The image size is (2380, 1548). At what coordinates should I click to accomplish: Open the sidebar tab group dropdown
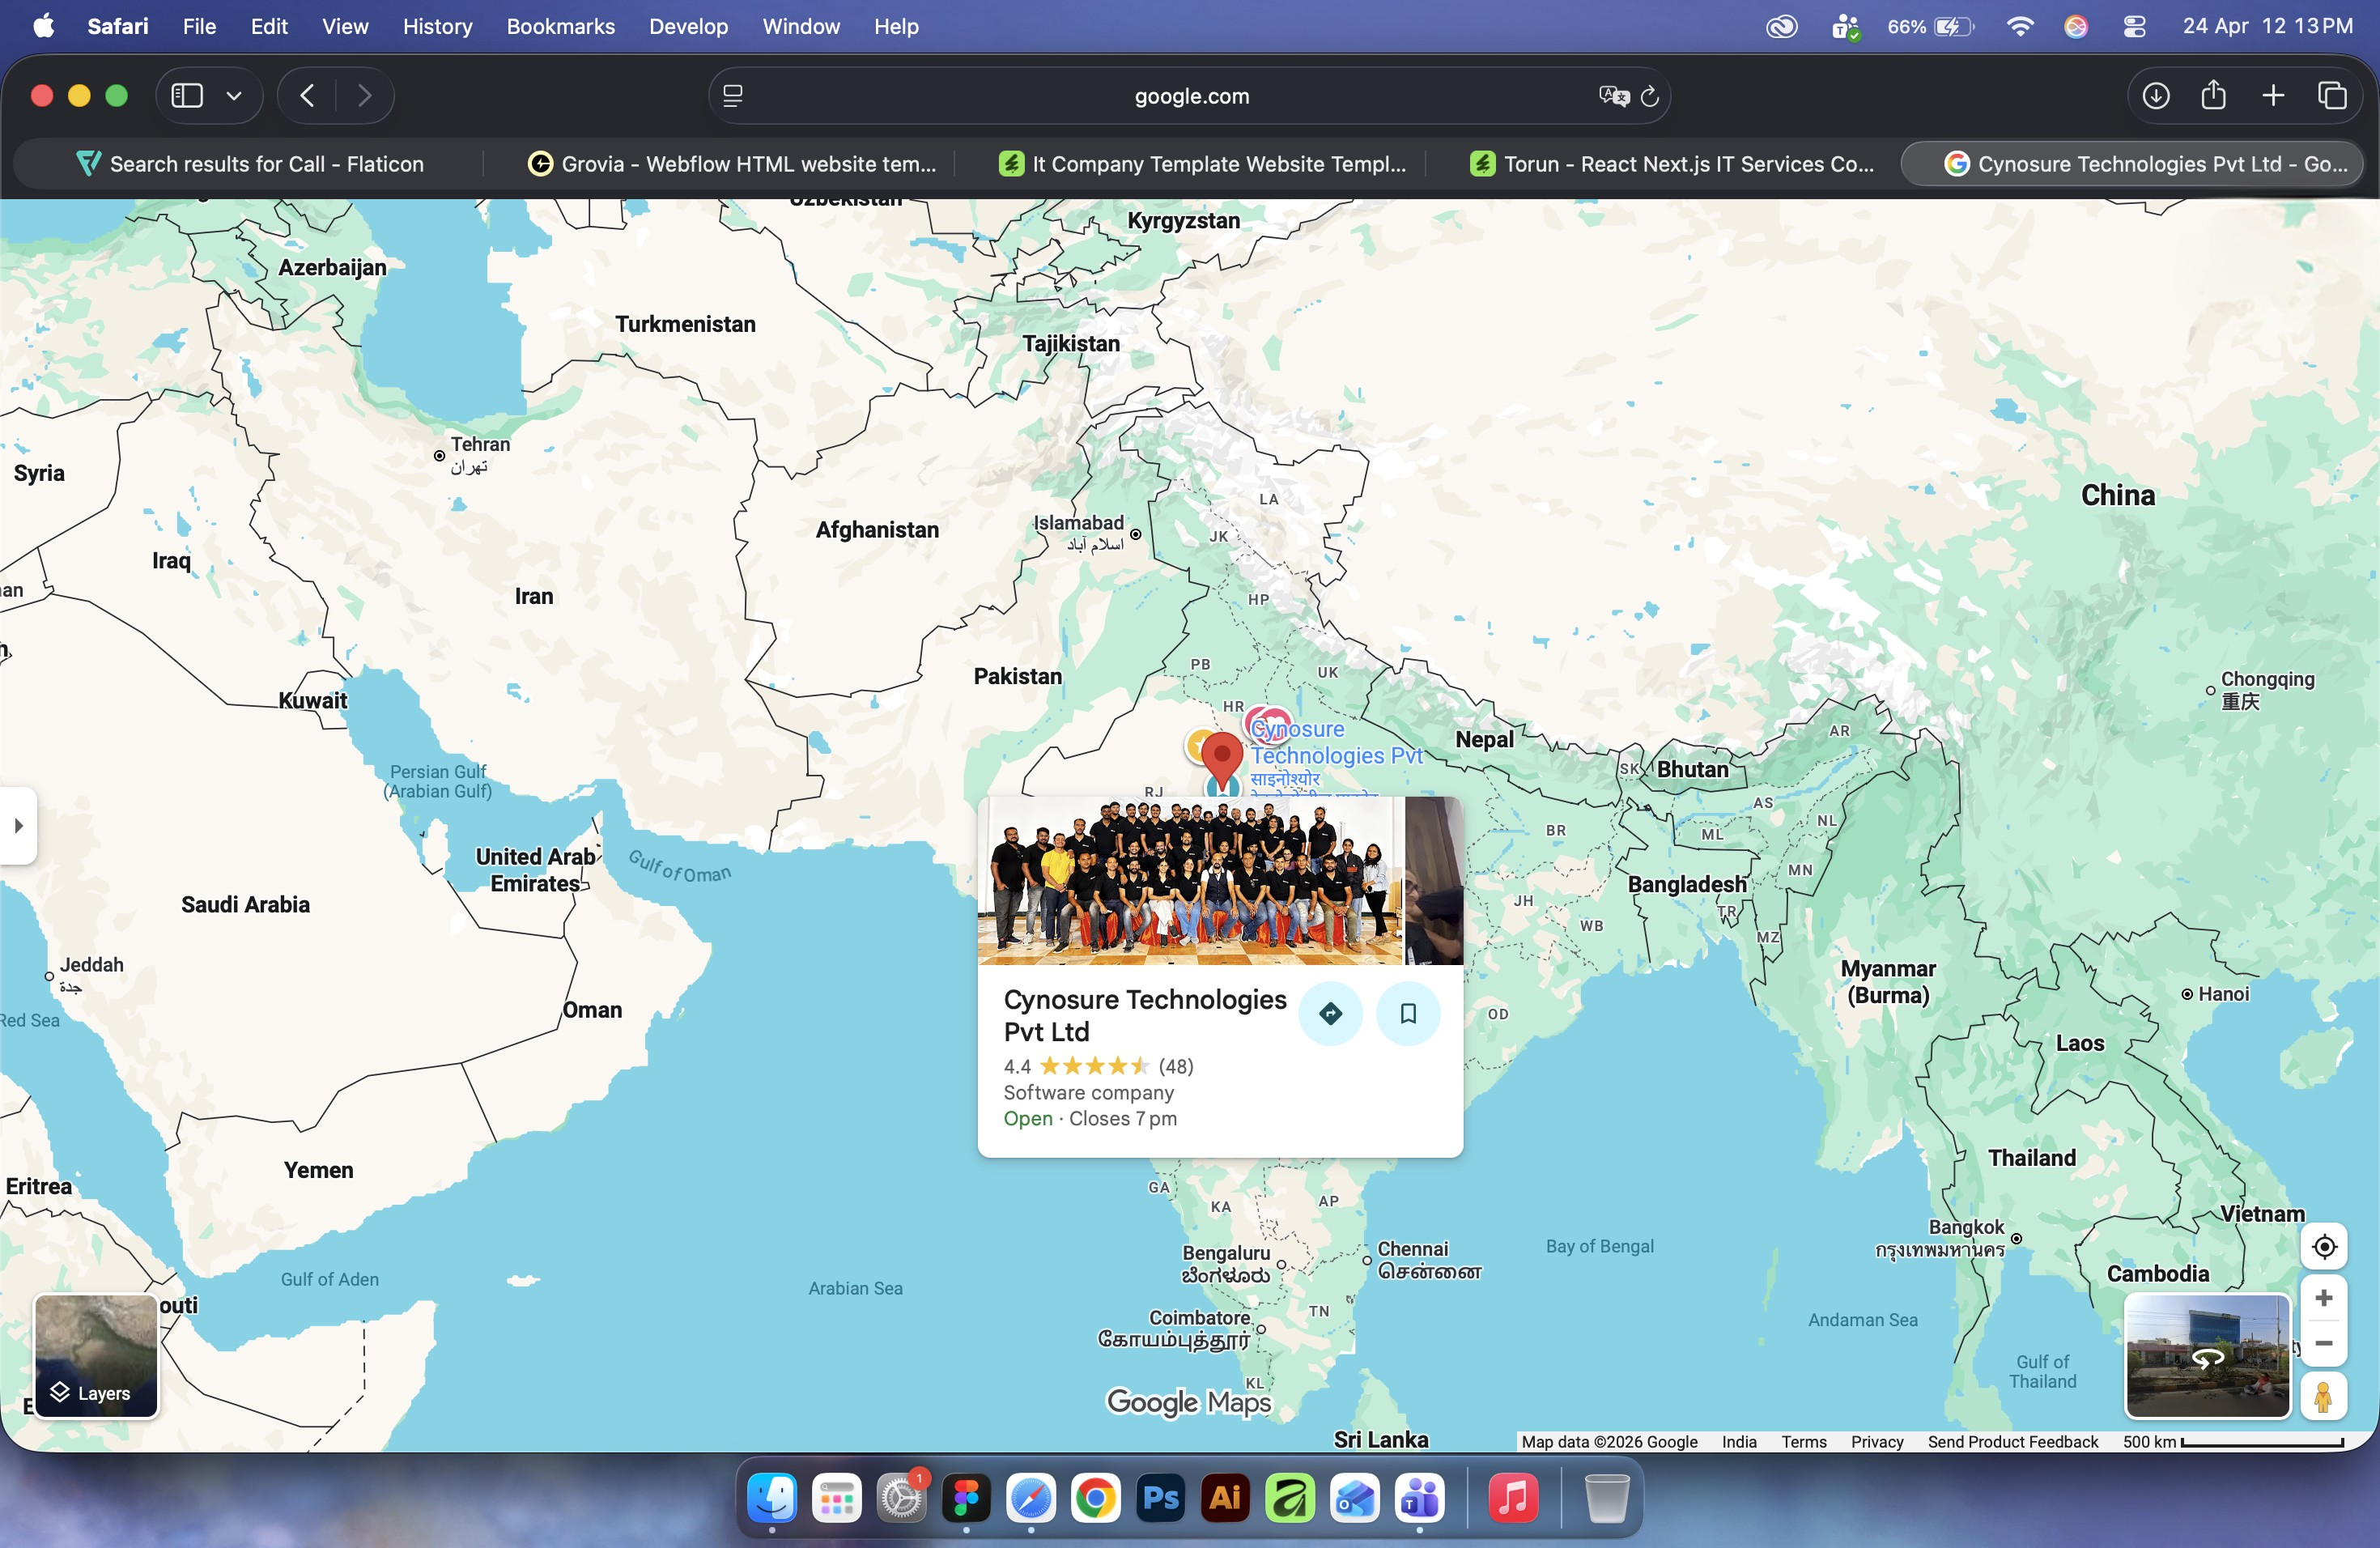(x=234, y=96)
